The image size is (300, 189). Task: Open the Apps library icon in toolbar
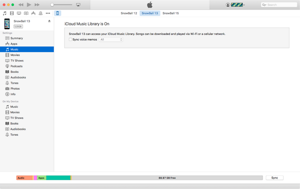[33, 13]
